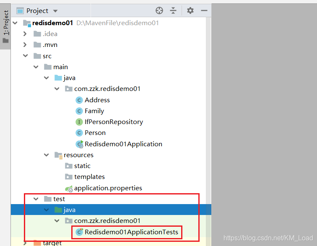Screen dimensions: 317x246
Task: Click the IfPersonRepository interface icon
Action: click(79, 122)
